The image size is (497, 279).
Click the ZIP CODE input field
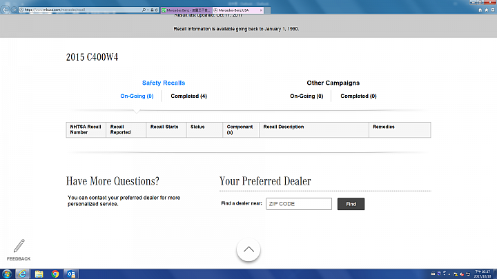click(x=299, y=204)
